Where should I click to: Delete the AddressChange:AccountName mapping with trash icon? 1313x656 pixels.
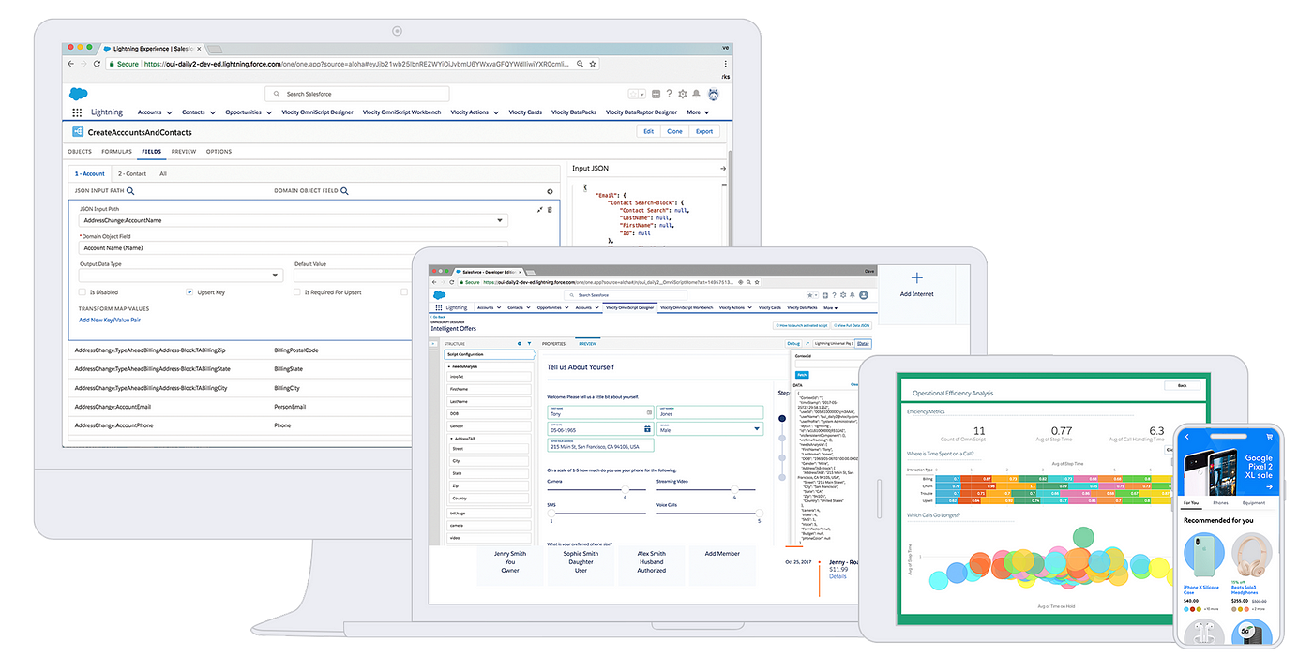(x=551, y=210)
